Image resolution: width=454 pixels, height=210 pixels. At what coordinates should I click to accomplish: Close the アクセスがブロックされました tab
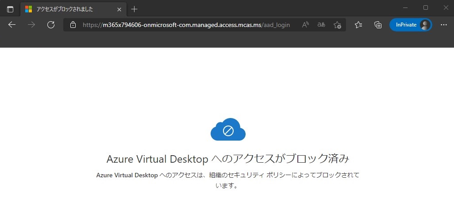(119, 9)
